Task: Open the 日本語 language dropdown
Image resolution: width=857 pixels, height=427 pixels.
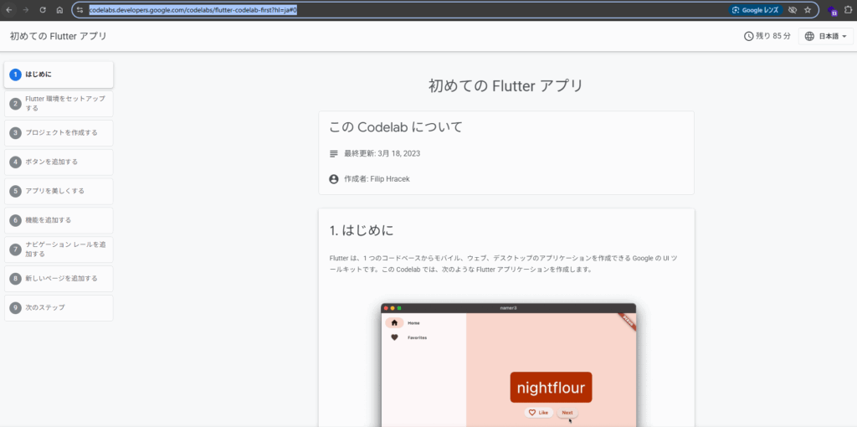Action: 825,36
